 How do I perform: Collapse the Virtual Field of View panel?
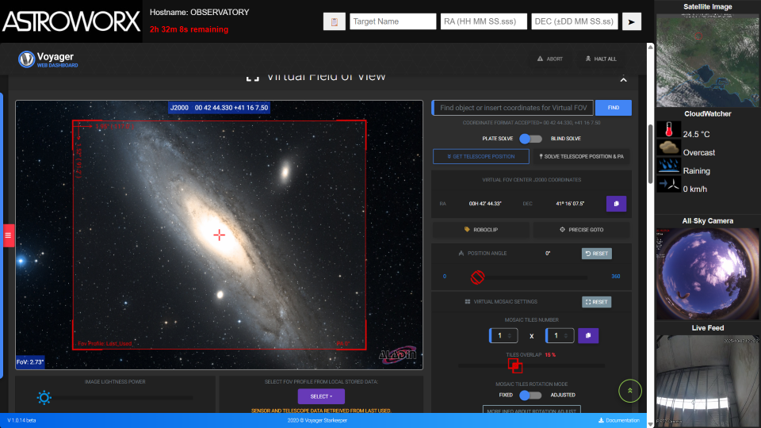pos(623,79)
